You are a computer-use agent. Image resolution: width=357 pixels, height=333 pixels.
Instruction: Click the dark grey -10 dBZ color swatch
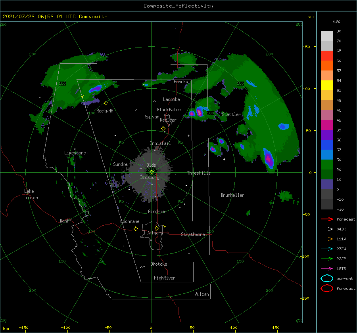tap(327, 204)
